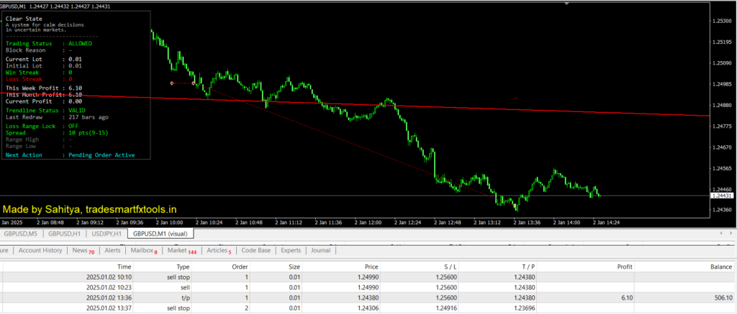Sort results by the Profit column header
737x314 pixels.
coord(623,266)
